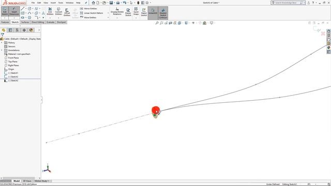Select the Arc sketch tool
The height and width of the screenshot is (186, 331).
pyautogui.click(x=29, y=13)
